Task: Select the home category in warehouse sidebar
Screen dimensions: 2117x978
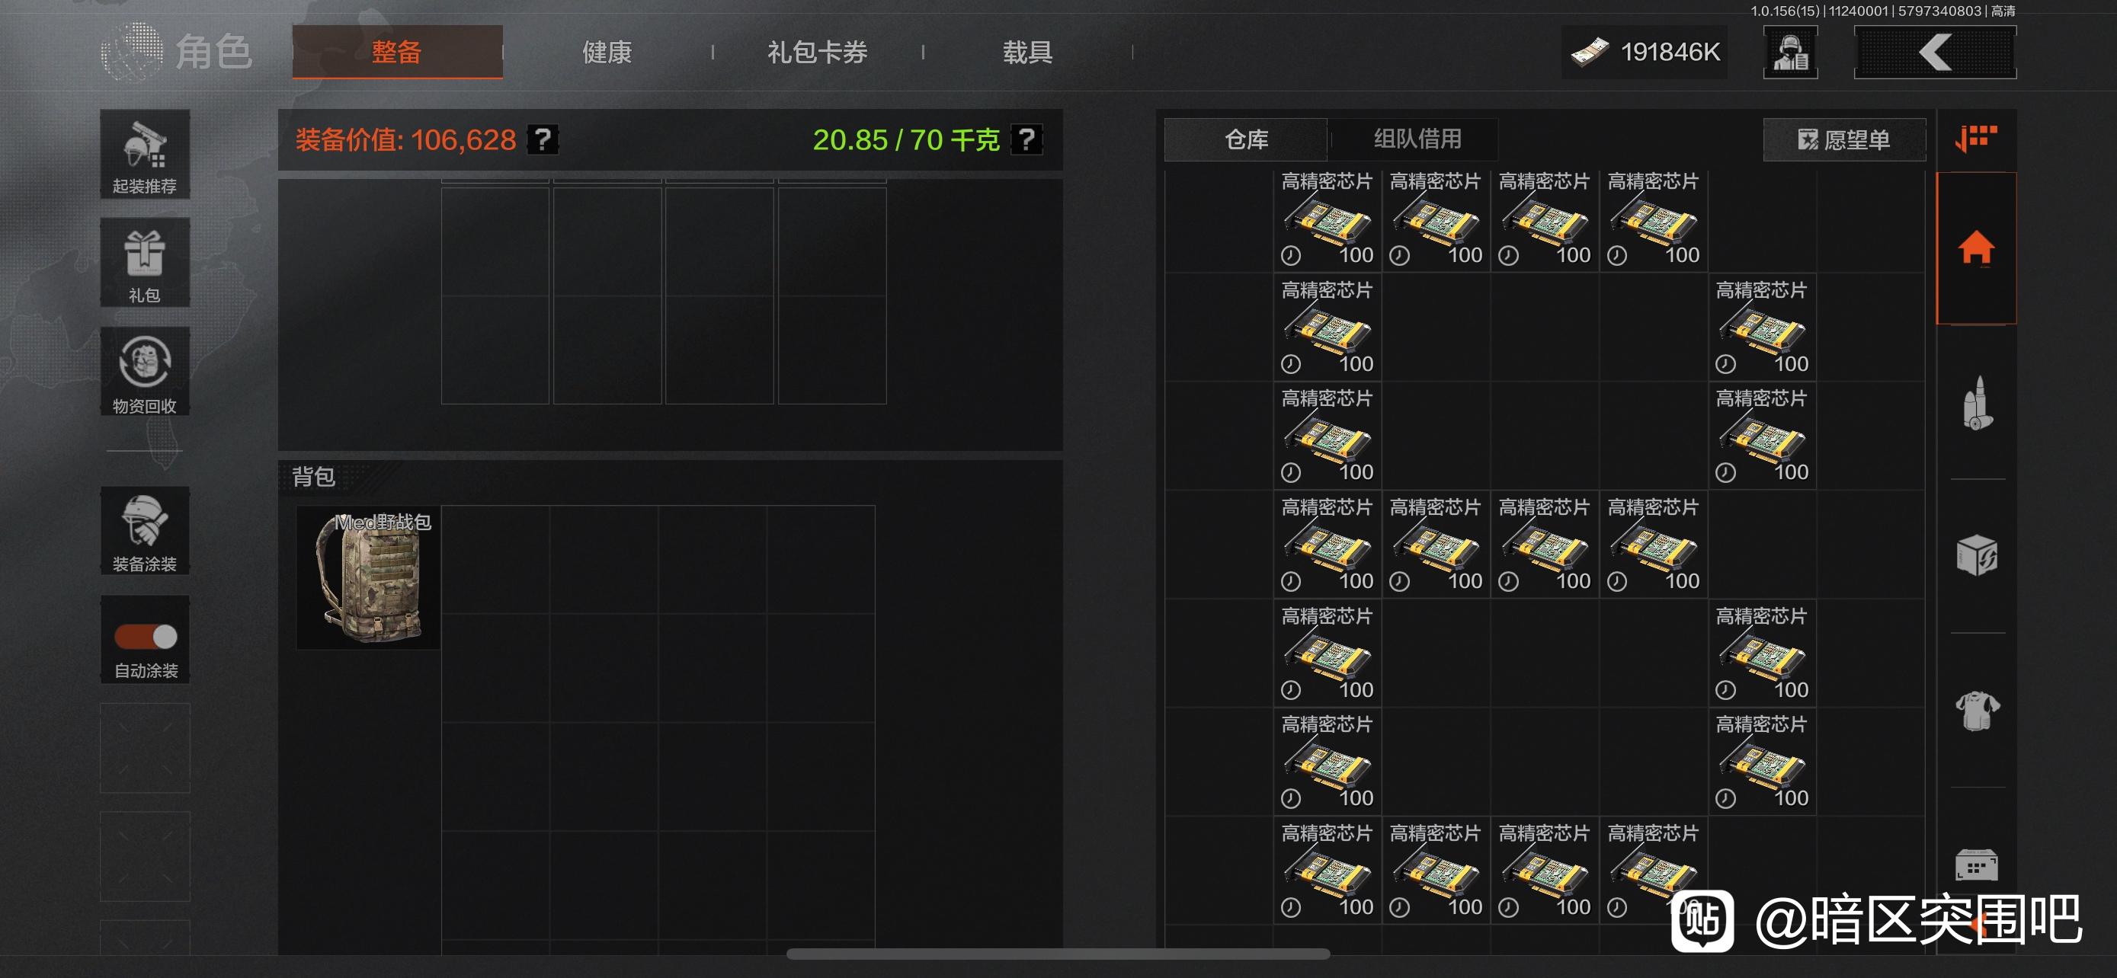Action: (x=1976, y=248)
